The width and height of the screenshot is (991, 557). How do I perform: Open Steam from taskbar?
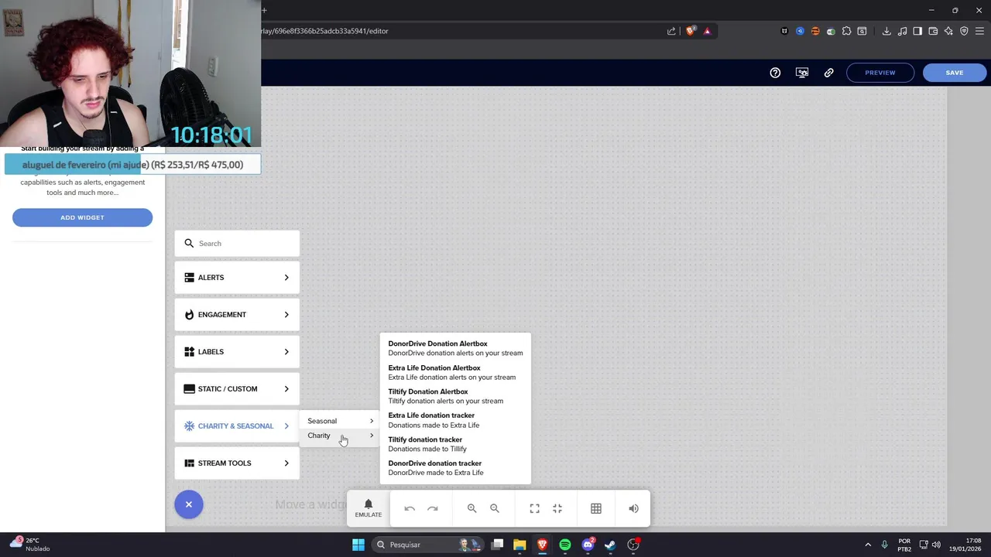coord(610,545)
